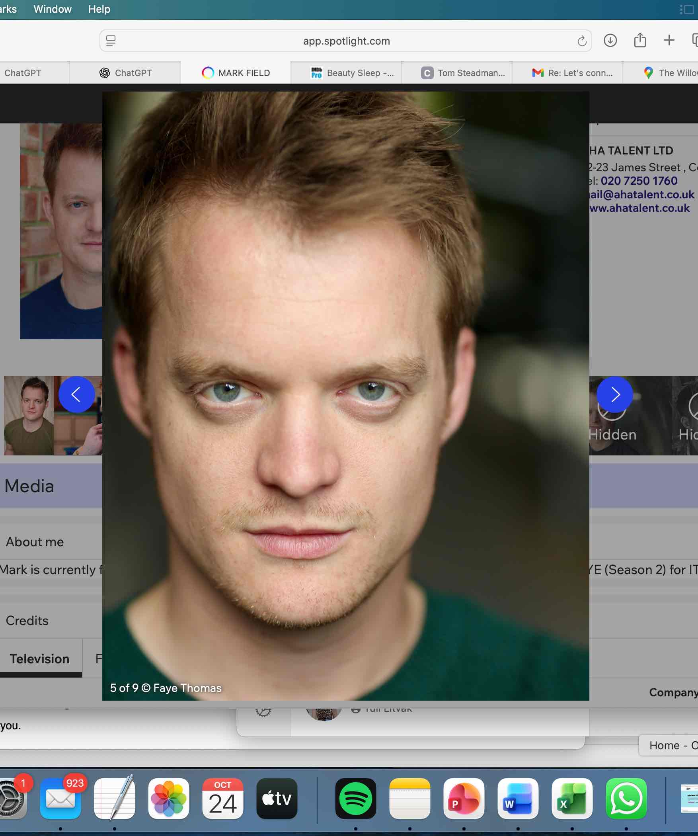The image size is (698, 836).
Task: Open the Window menu
Action: coord(53,9)
